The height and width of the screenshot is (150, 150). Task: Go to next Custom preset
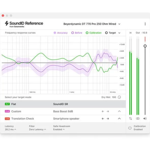tap(108, 111)
